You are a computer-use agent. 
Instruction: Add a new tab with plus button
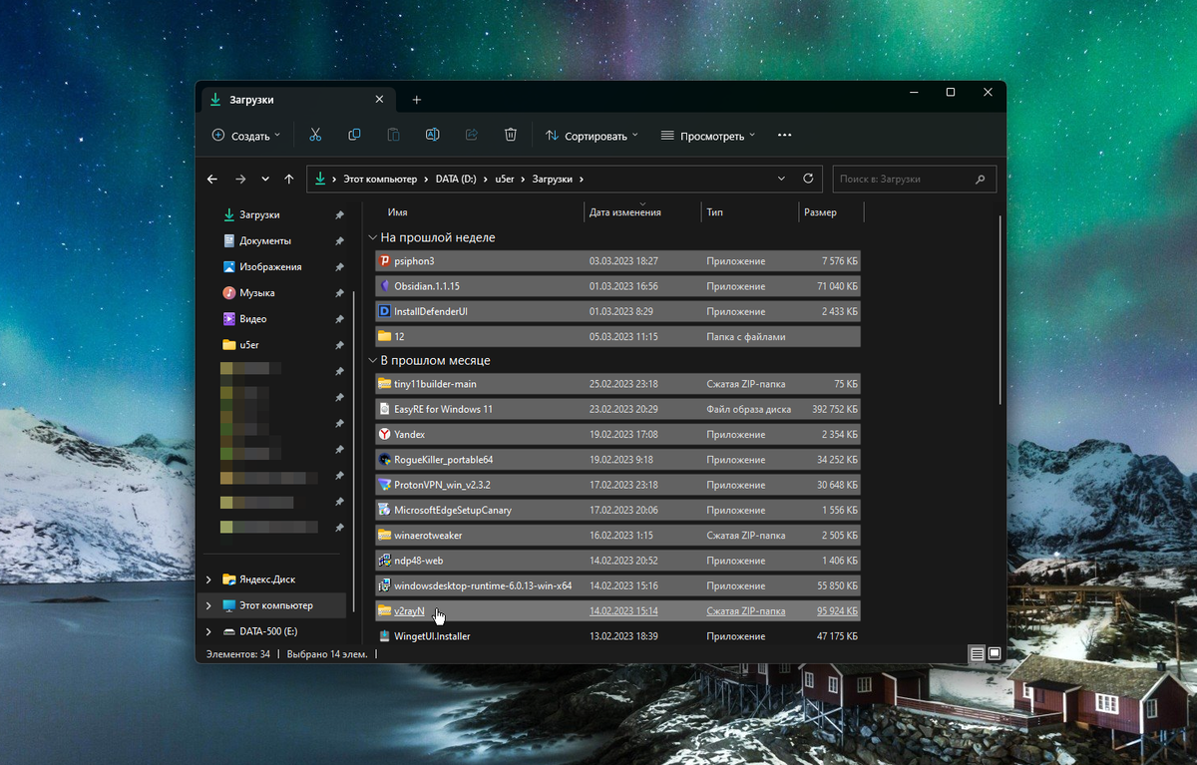417,100
